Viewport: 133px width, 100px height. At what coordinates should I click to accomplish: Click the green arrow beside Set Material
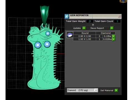click(x=116, y=90)
